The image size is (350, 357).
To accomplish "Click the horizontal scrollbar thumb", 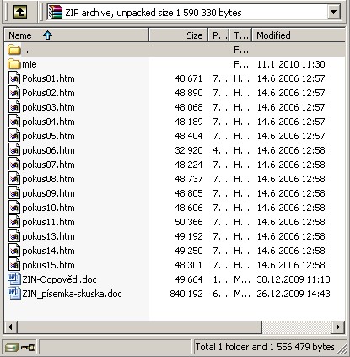I will (x=140, y=327).
